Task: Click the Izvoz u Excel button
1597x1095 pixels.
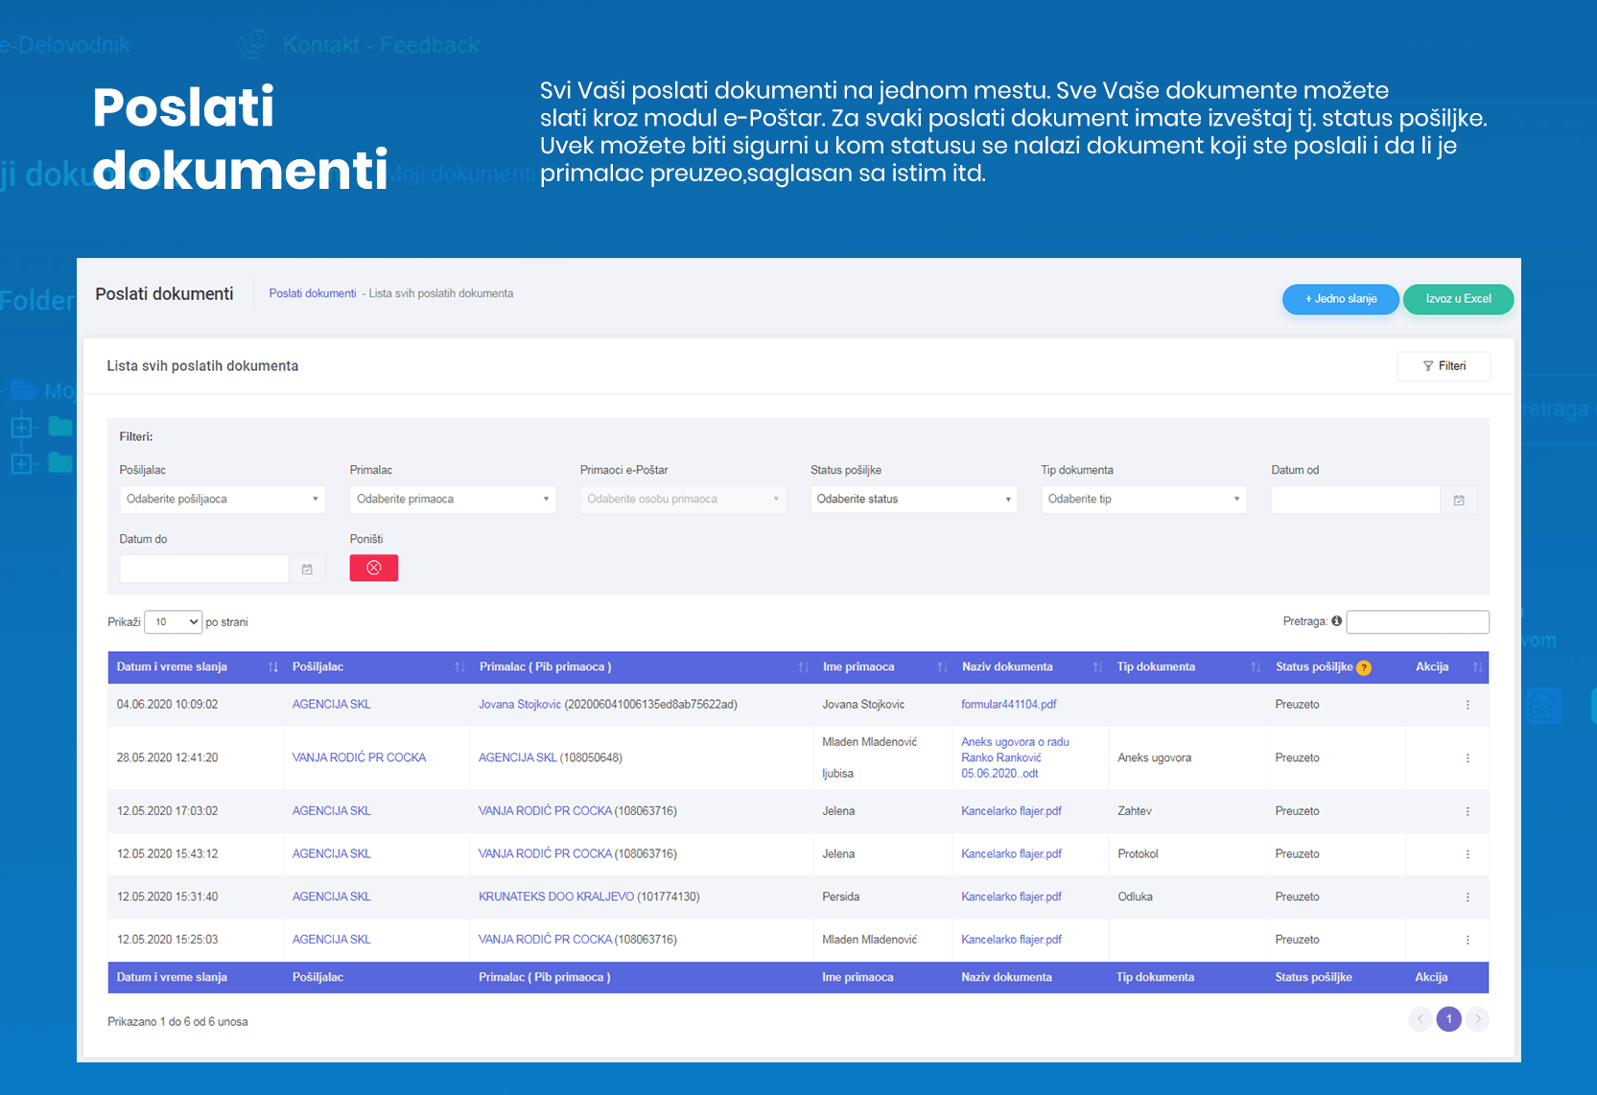Action: [1457, 299]
